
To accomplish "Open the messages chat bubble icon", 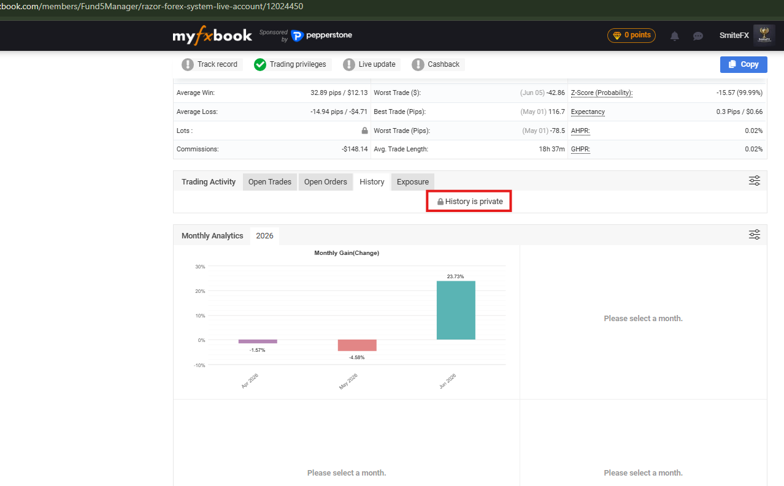I will pyautogui.click(x=698, y=36).
